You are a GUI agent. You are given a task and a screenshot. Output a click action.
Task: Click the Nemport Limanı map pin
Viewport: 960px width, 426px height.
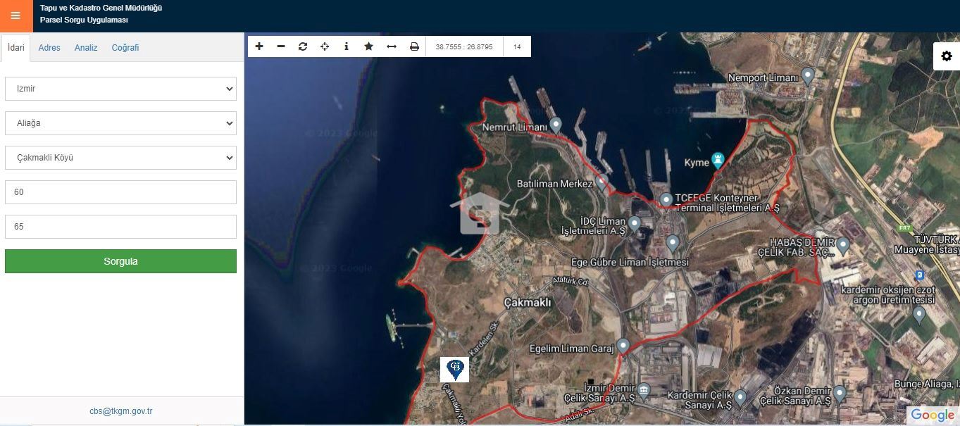(x=809, y=75)
